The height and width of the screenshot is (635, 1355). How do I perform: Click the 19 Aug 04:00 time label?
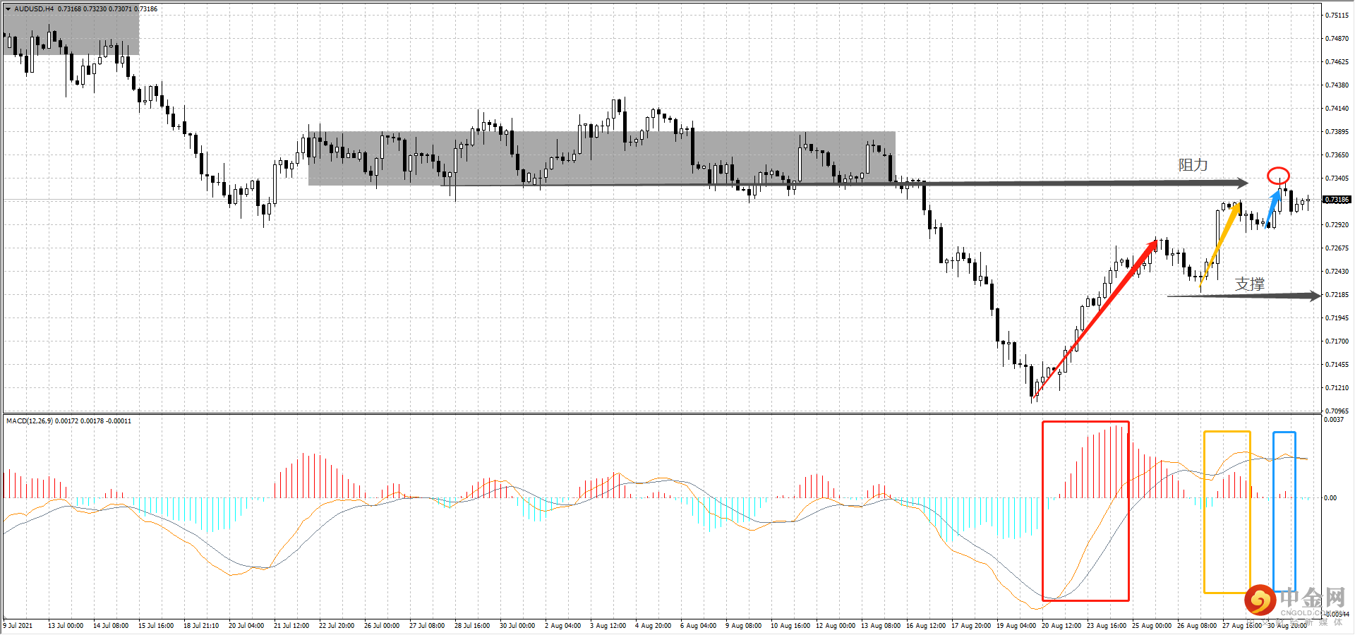pyautogui.click(x=1016, y=626)
